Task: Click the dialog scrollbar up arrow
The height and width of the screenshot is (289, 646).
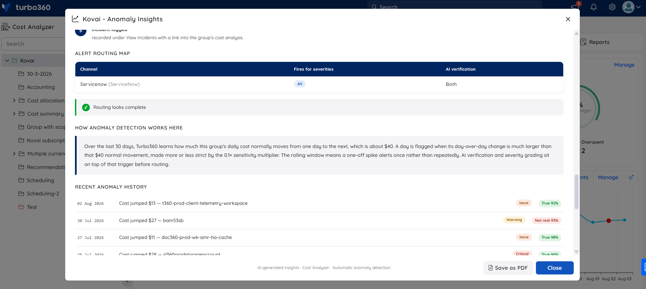Action: (576, 33)
